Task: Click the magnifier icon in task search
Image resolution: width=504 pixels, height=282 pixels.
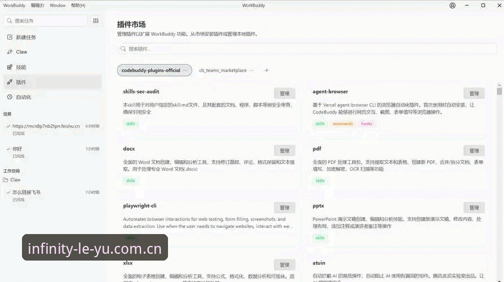Action: coord(9,20)
